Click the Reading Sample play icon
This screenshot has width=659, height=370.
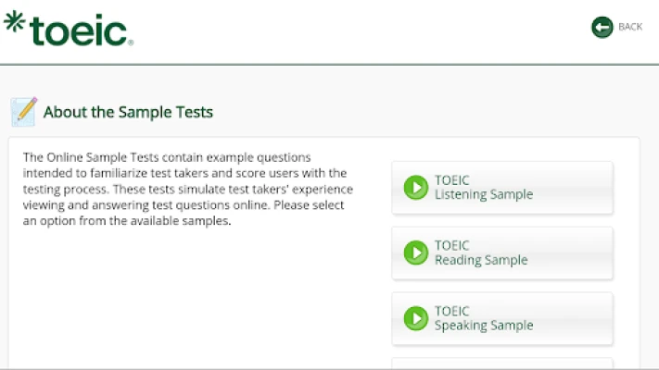415,253
